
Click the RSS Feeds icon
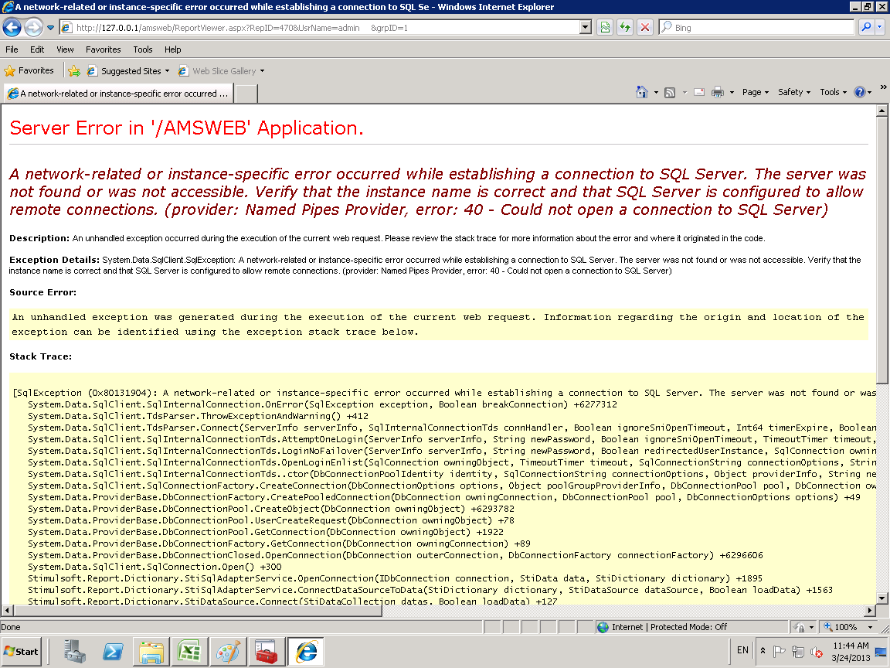[x=670, y=93]
